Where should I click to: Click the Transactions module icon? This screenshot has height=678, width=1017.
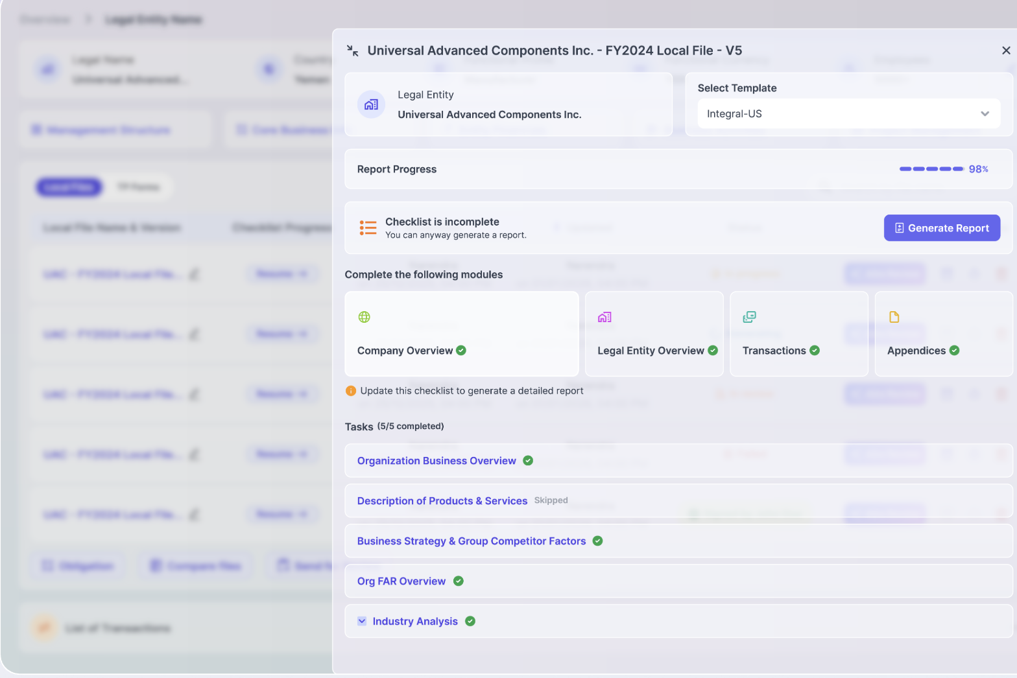click(749, 317)
